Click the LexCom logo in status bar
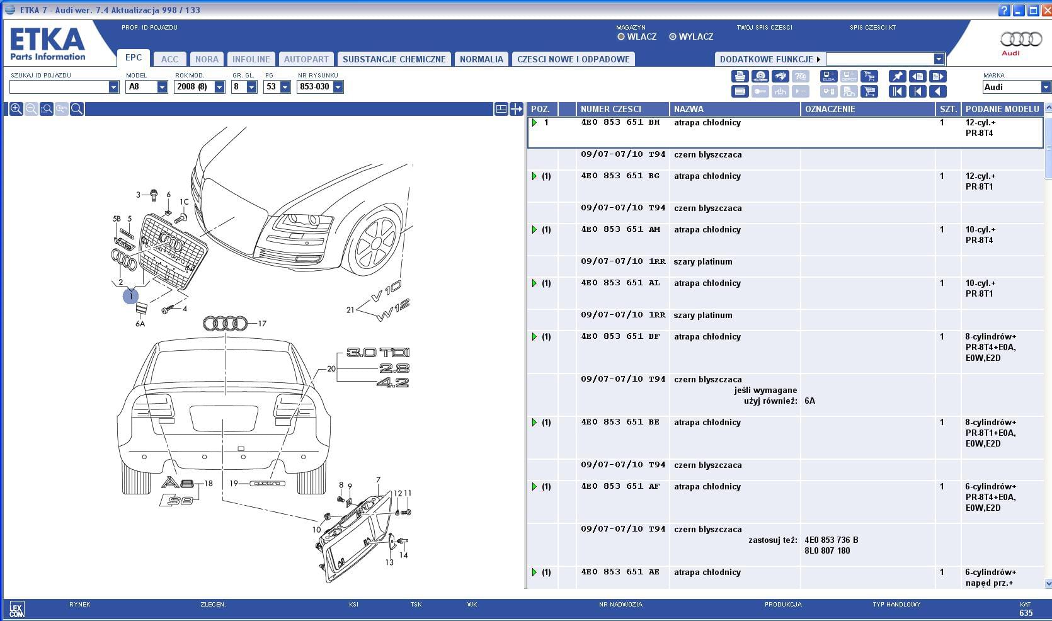The height and width of the screenshot is (621, 1052). coord(16,610)
